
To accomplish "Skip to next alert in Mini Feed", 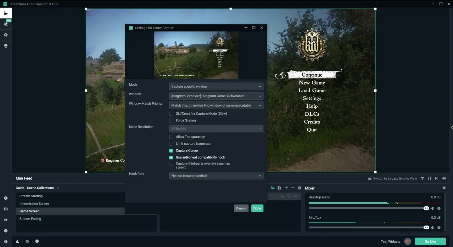I will pos(437,178).
